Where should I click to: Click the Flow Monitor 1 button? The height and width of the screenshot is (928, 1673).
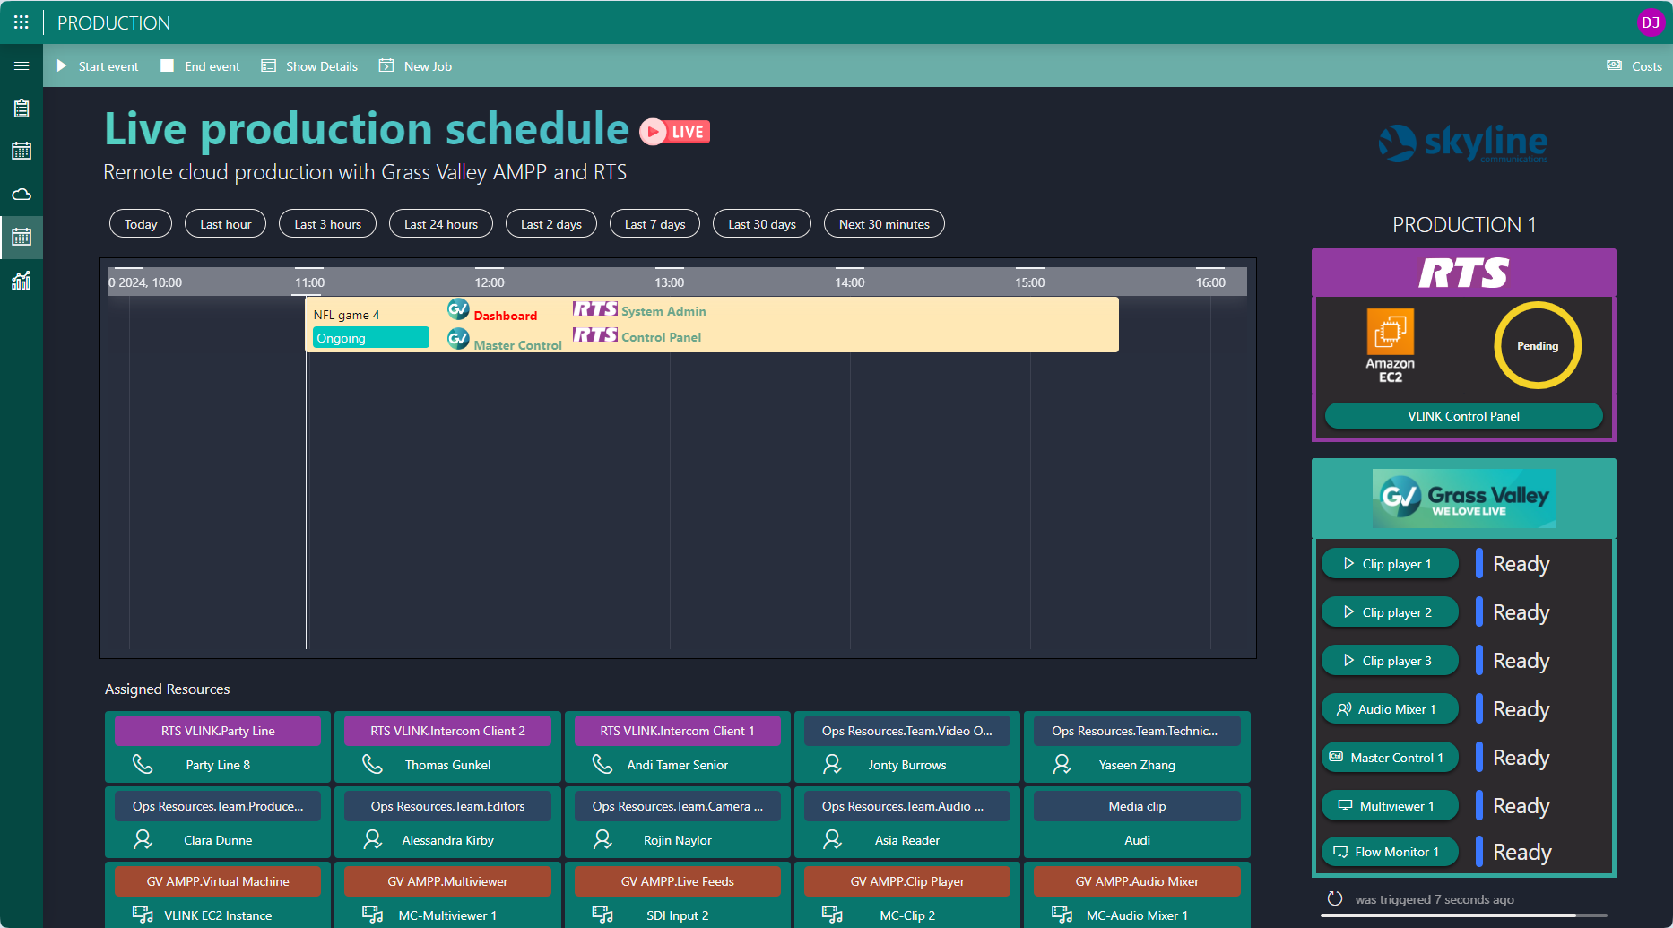(1390, 852)
